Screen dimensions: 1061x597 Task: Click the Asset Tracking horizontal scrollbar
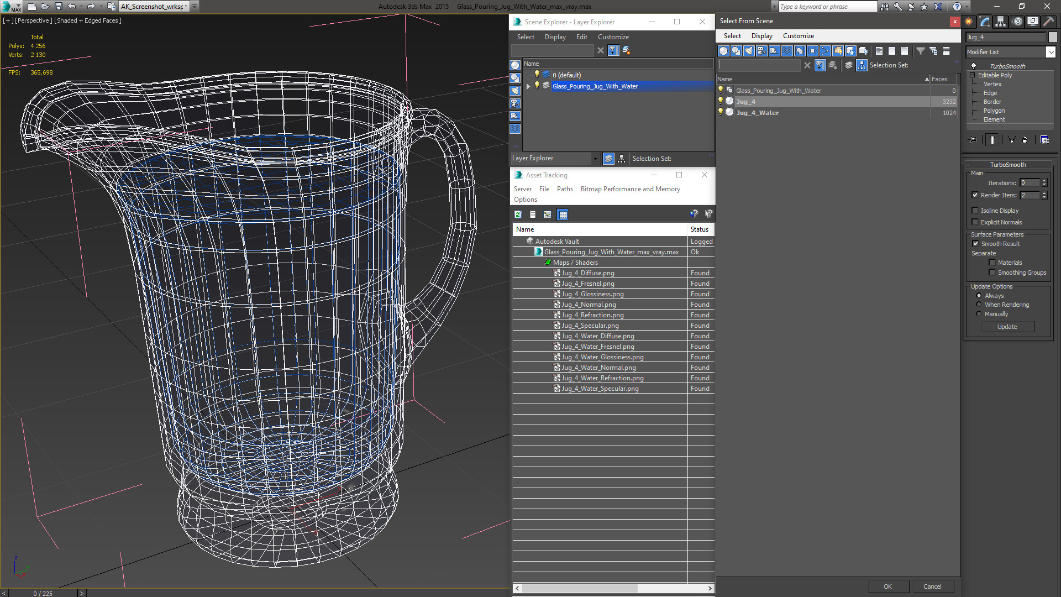pos(580,588)
